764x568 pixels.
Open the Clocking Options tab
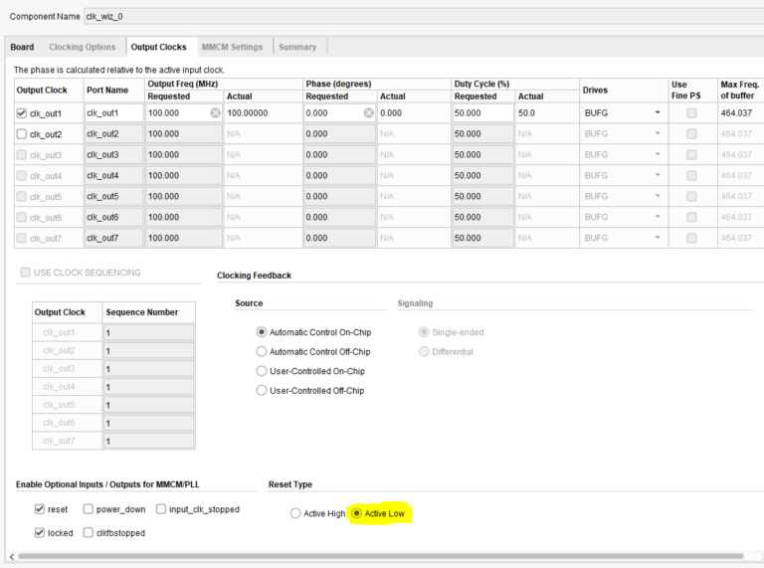82,47
